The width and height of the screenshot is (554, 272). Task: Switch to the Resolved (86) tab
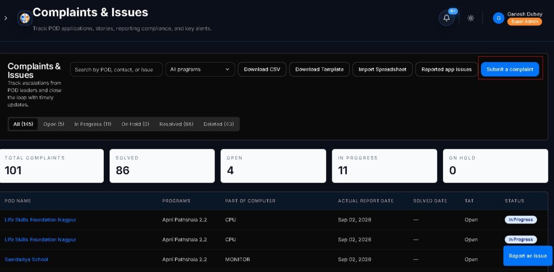(176, 124)
